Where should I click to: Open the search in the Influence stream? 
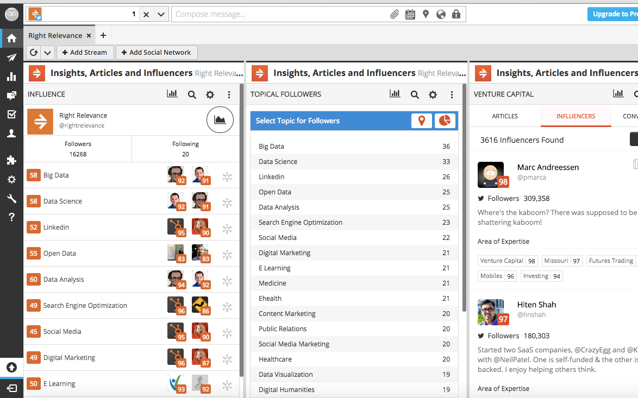[192, 94]
